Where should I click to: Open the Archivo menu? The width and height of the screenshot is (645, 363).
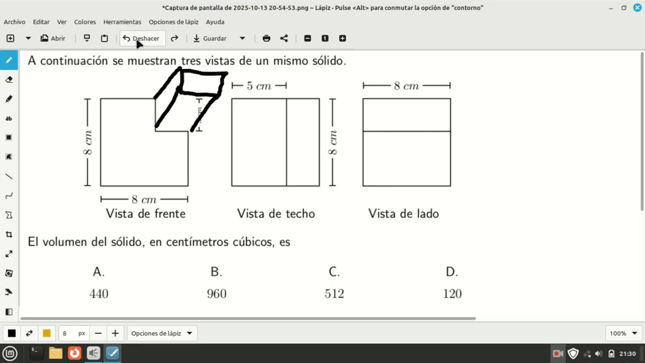point(15,22)
